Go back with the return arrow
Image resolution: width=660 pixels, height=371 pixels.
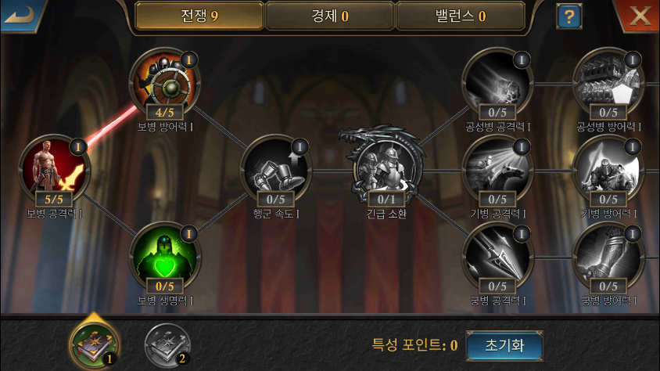[21, 15]
